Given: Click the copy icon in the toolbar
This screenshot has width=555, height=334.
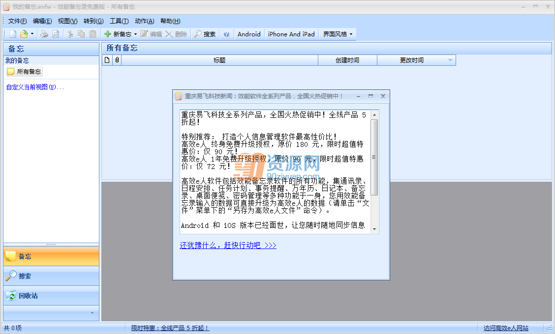Looking at the screenshot, I should 81,34.
